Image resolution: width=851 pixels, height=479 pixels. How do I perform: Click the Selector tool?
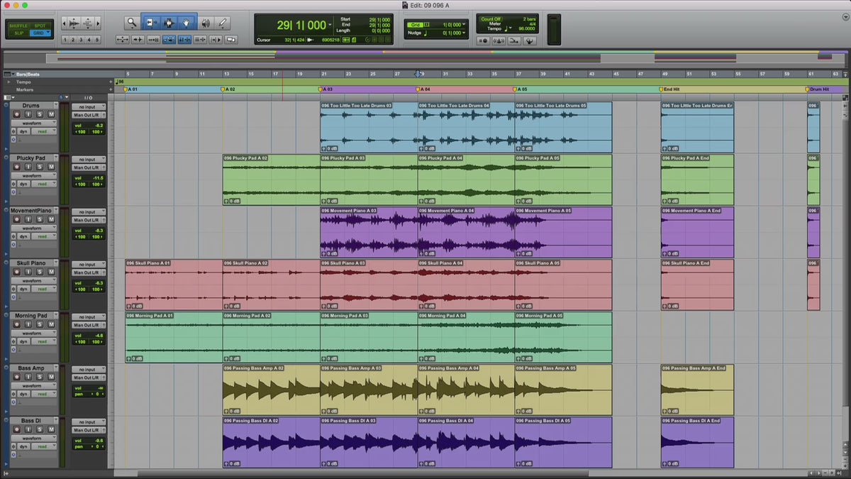click(x=169, y=23)
